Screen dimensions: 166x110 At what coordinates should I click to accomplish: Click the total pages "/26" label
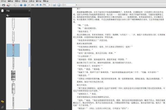click(32, 5)
